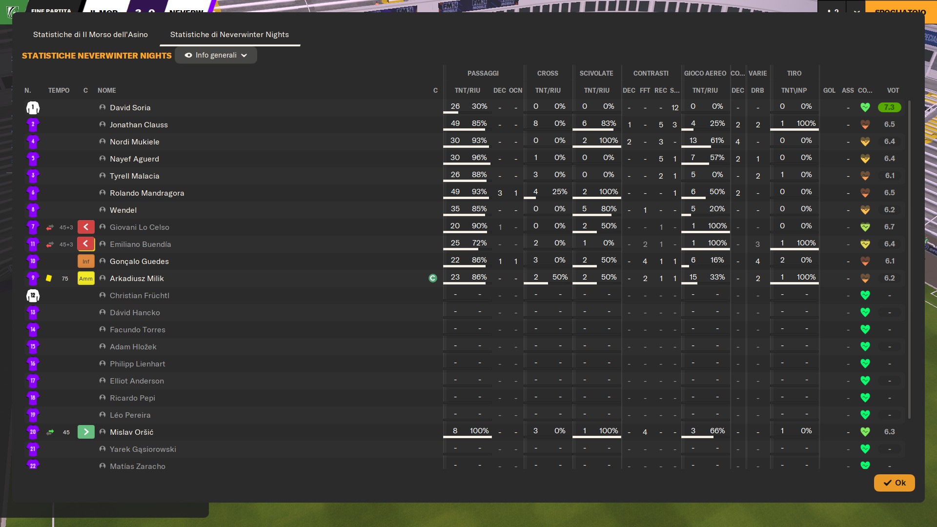
Task: Click the profile icon beside Tyrell Malacia
Action: 102,176
